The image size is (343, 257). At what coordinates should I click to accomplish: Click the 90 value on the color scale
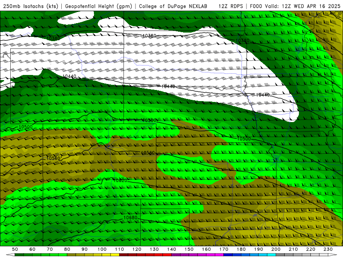pos(84,249)
